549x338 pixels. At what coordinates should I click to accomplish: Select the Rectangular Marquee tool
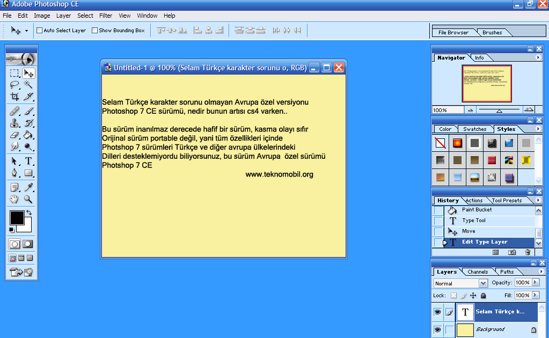coord(14,73)
